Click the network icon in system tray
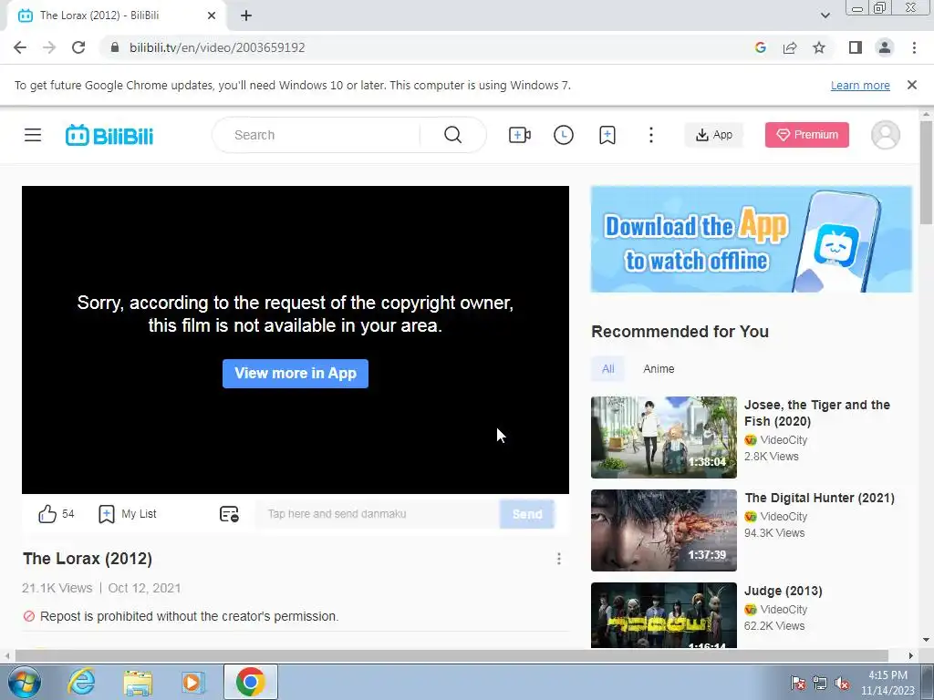The image size is (934, 700). point(820,683)
